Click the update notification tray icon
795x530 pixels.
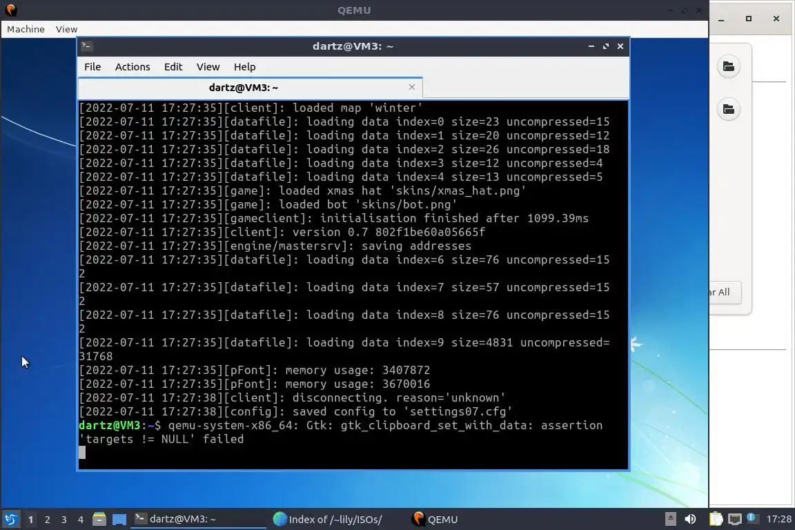pos(753,518)
